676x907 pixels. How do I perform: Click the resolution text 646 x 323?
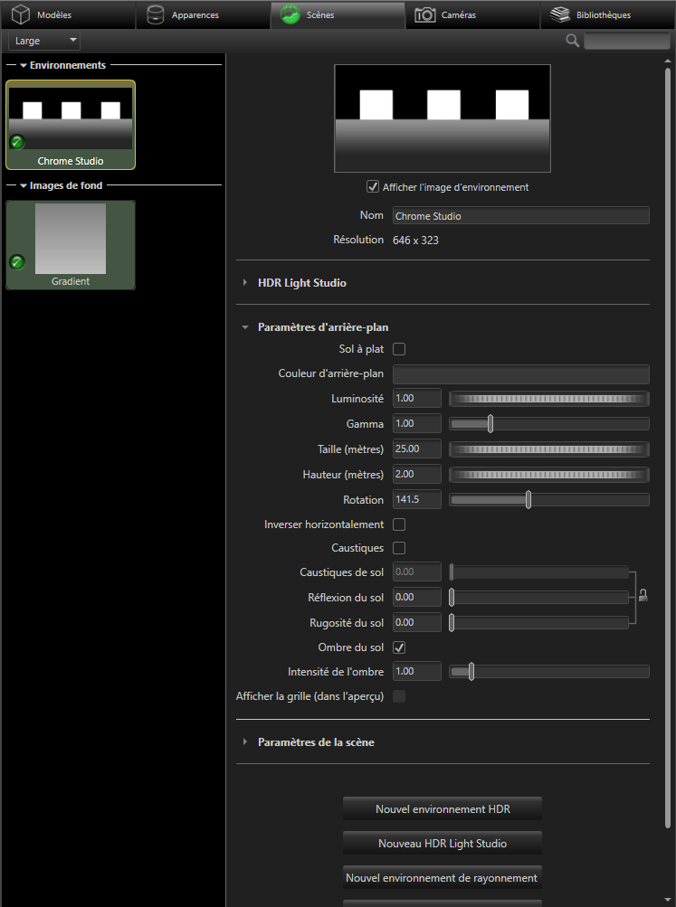coord(415,240)
